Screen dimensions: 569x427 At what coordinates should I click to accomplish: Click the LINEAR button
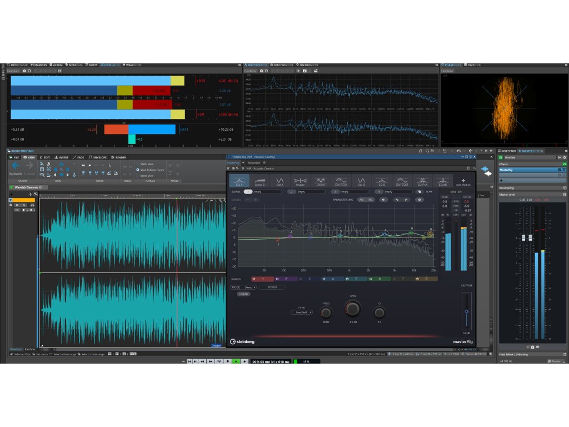243,294
